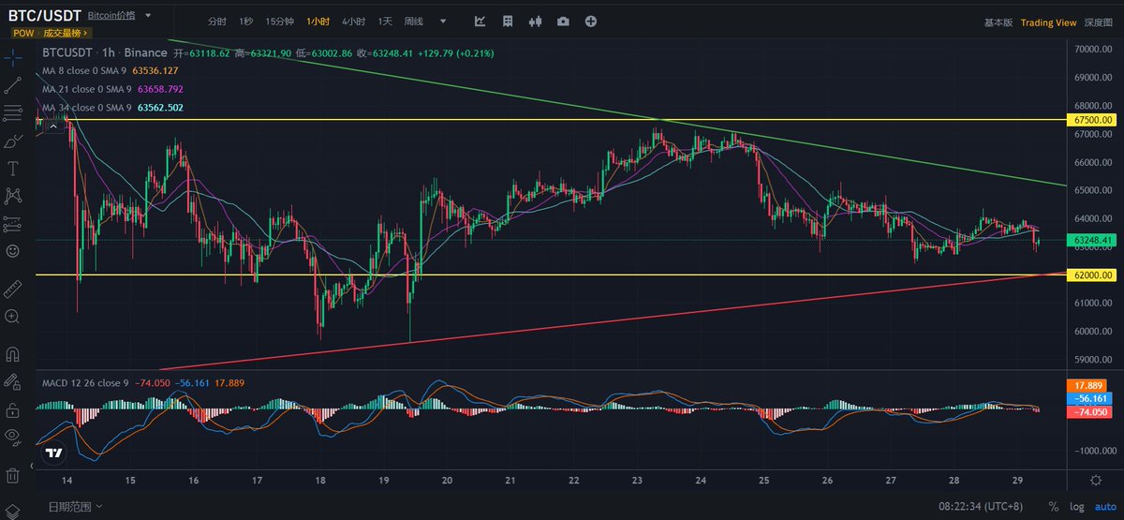Click the MACD 12 26 close 9 legend

point(85,382)
